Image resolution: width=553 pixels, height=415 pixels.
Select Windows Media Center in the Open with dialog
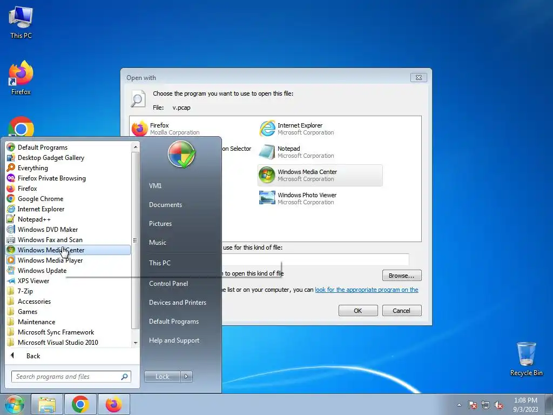pos(320,175)
